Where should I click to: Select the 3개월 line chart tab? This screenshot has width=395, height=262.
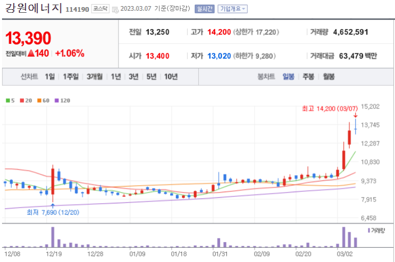pyautogui.click(x=95, y=77)
